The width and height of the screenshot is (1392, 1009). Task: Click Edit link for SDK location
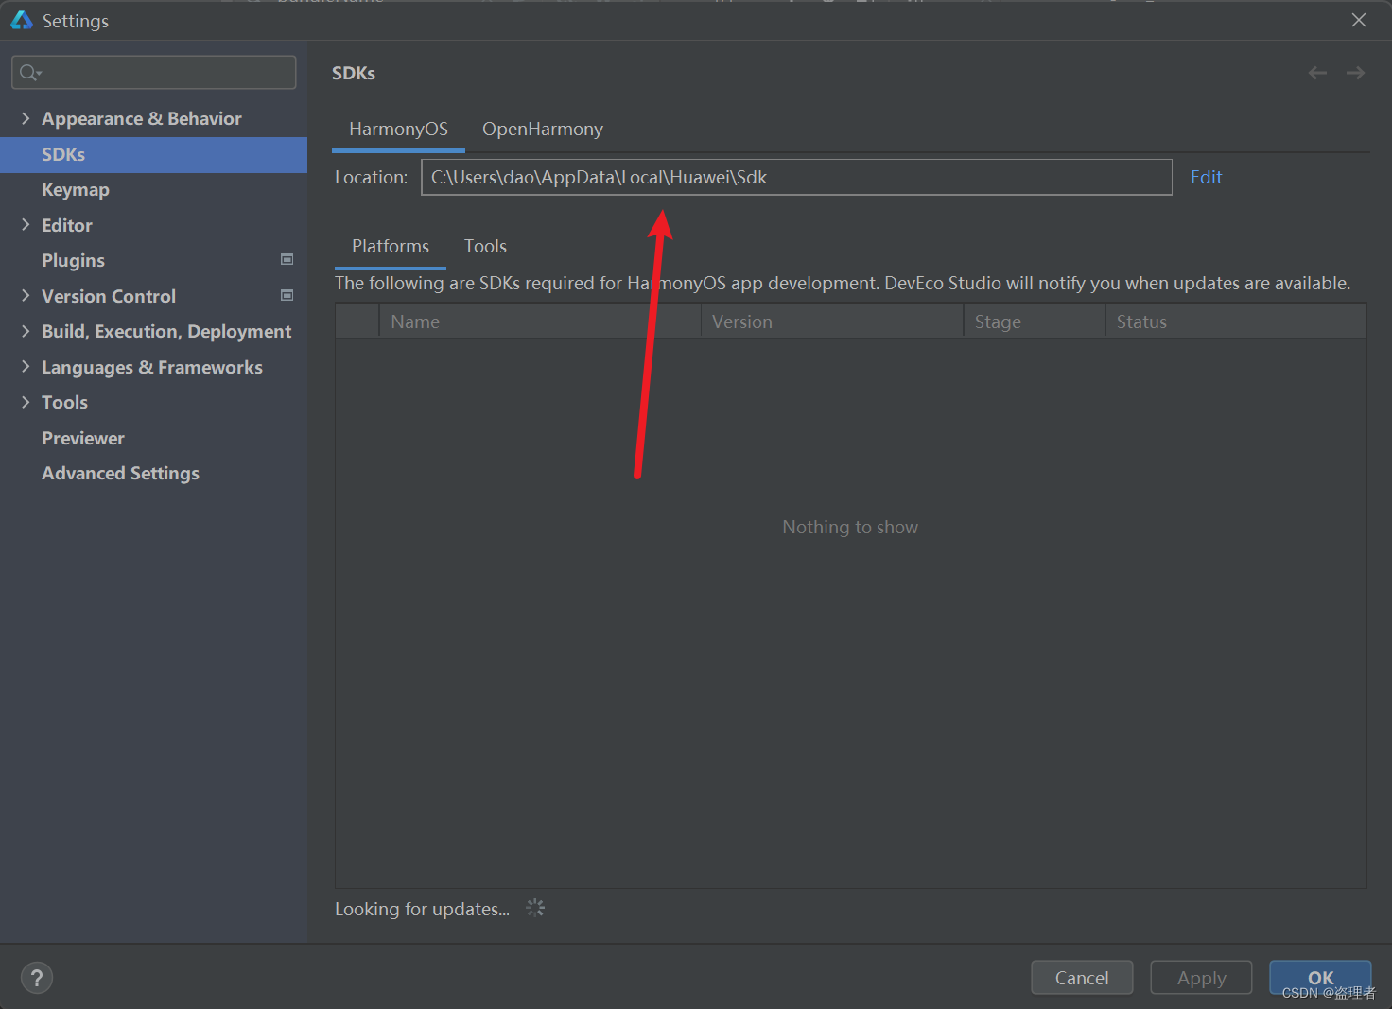click(x=1206, y=177)
